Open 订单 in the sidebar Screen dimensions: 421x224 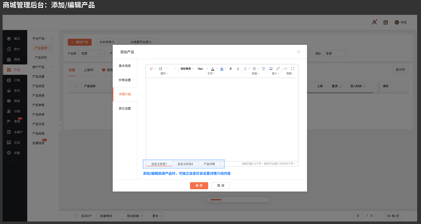[15, 80]
